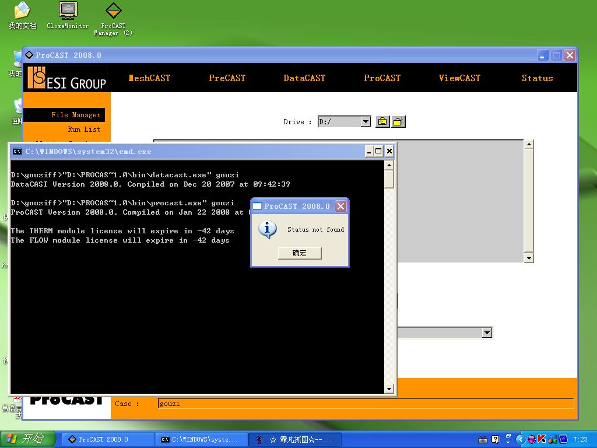This screenshot has width=597, height=448.
Task: Click the language bar restore icon
Action: click(508, 436)
